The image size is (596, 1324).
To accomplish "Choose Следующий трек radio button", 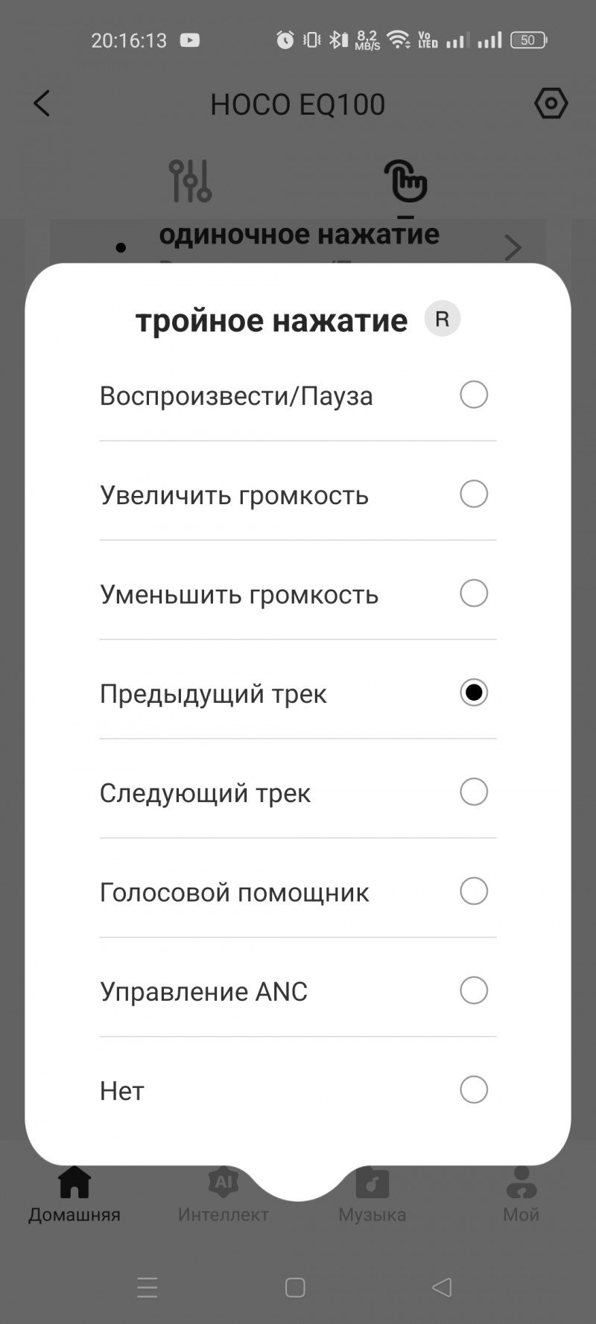I will pos(474,792).
